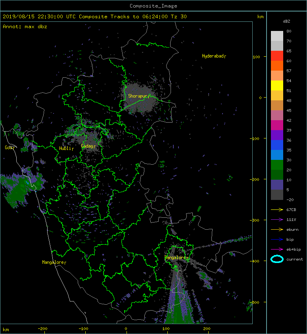307x334 pixels.
Task: Click the Hubli location label
Action: pos(66,148)
